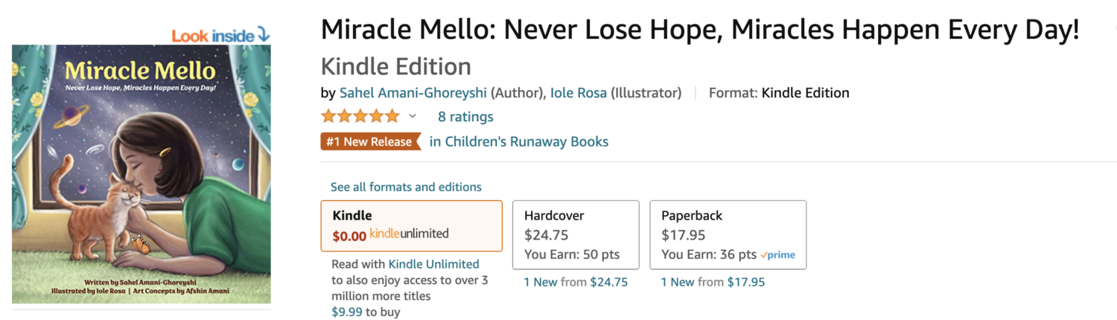
Task: Click the #1 New Release badge
Action: point(371,141)
